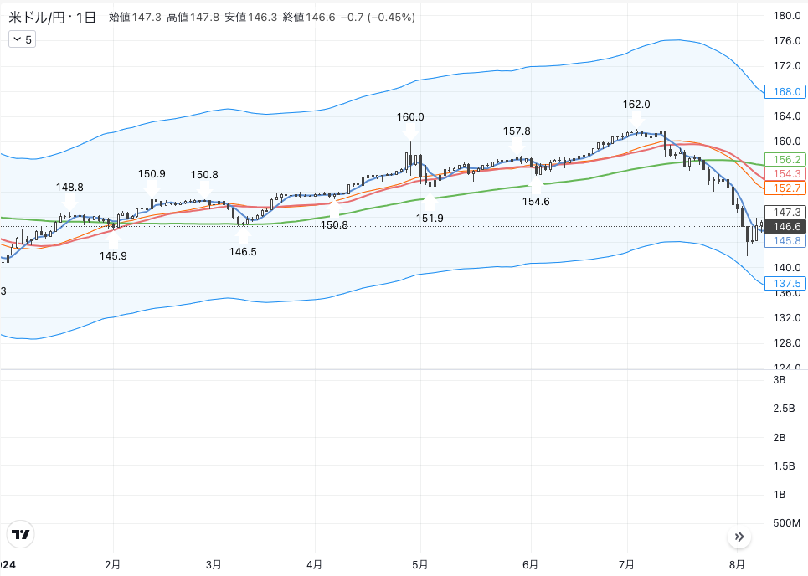808x576 pixels.
Task: Click the 始値 147.3 open value in header
Action: click(x=135, y=18)
